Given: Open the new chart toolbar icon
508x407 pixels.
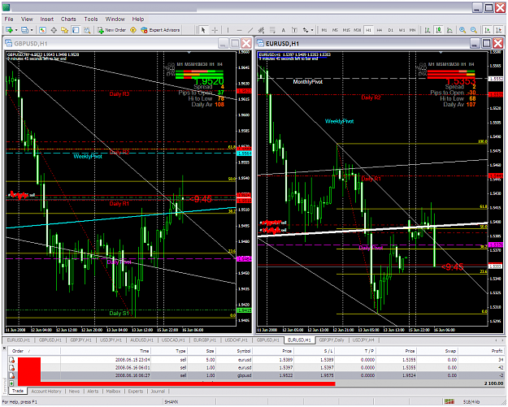Looking at the screenshot, I should click(9, 30).
